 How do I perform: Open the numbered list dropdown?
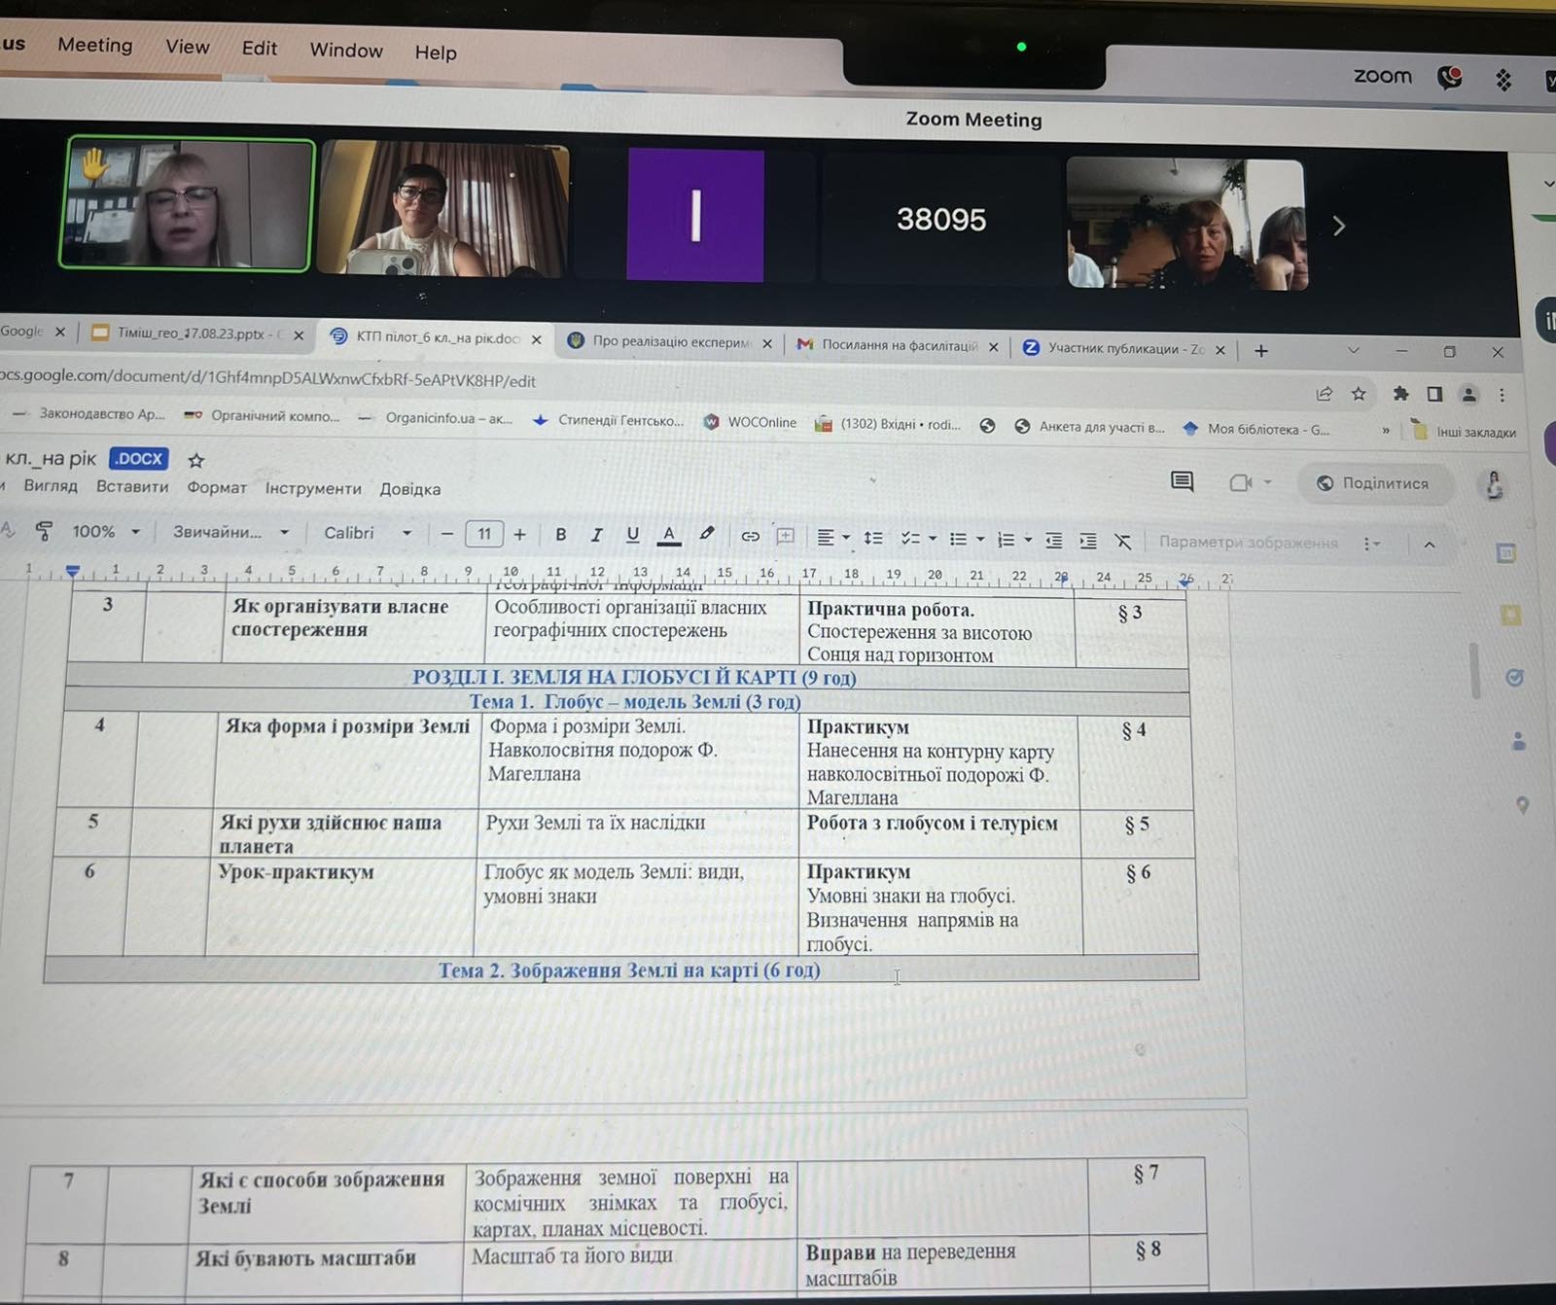(1014, 540)
